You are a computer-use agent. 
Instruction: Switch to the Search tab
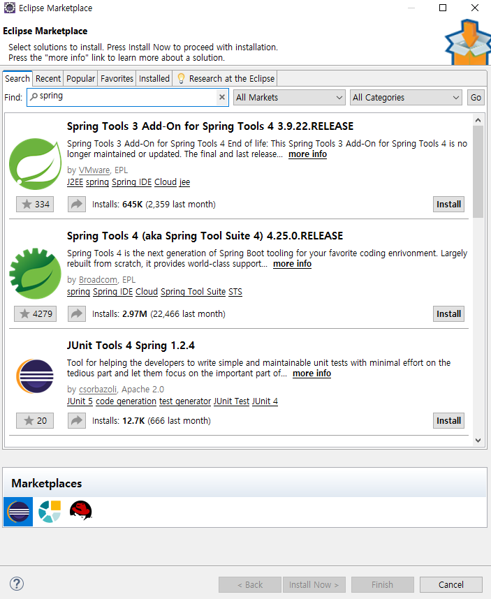(17, 78)
